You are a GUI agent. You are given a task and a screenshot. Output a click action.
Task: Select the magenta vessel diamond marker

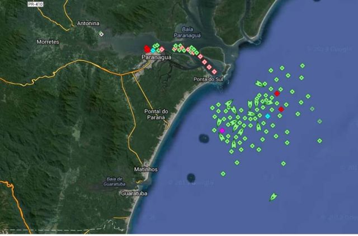(x=222, y=131)
